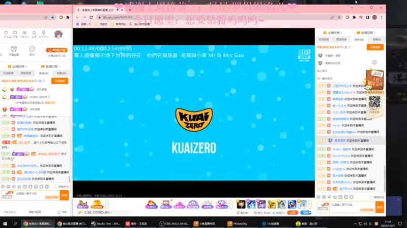Image resolution: width=407 pixels, height=228 pixels.
Task: Open the 我的友邻 tab at left bottom
Action: 35,212
